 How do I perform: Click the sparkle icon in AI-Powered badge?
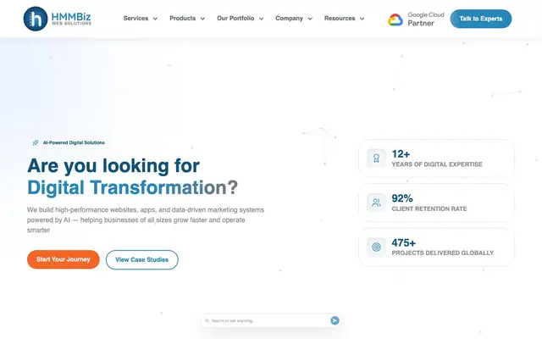point(36,142)
